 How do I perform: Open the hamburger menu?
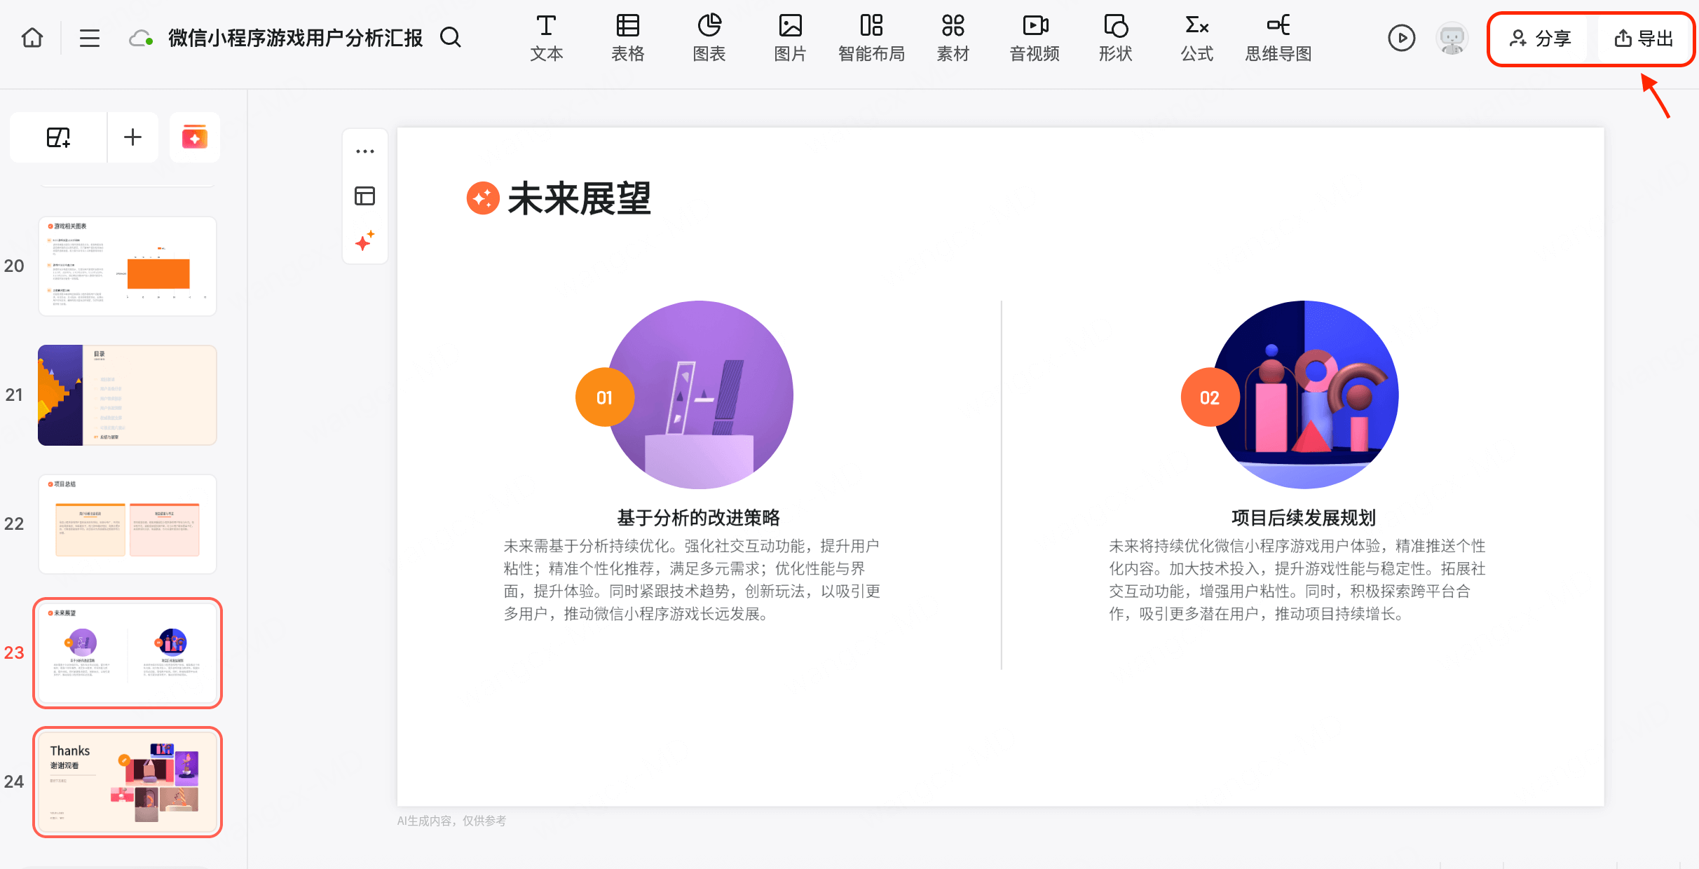pos(89,38)
